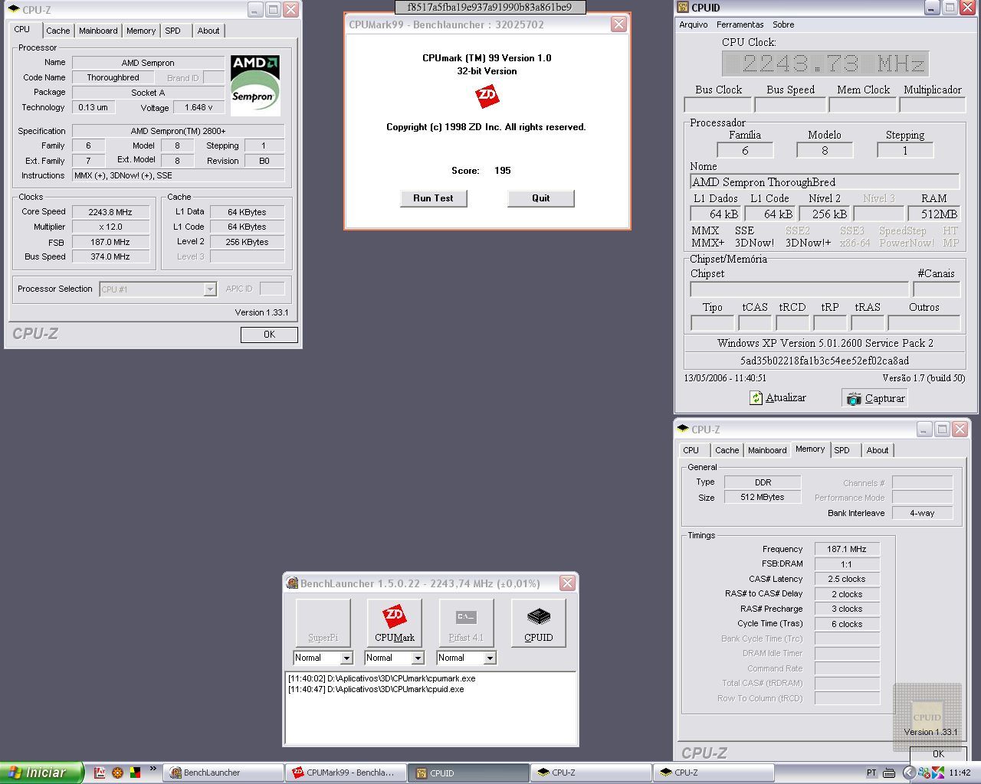The width and height of the screenshot is (981, 784).
Task: Switch to BenchLauncher taskbar button
Action: tap(223, 773)
